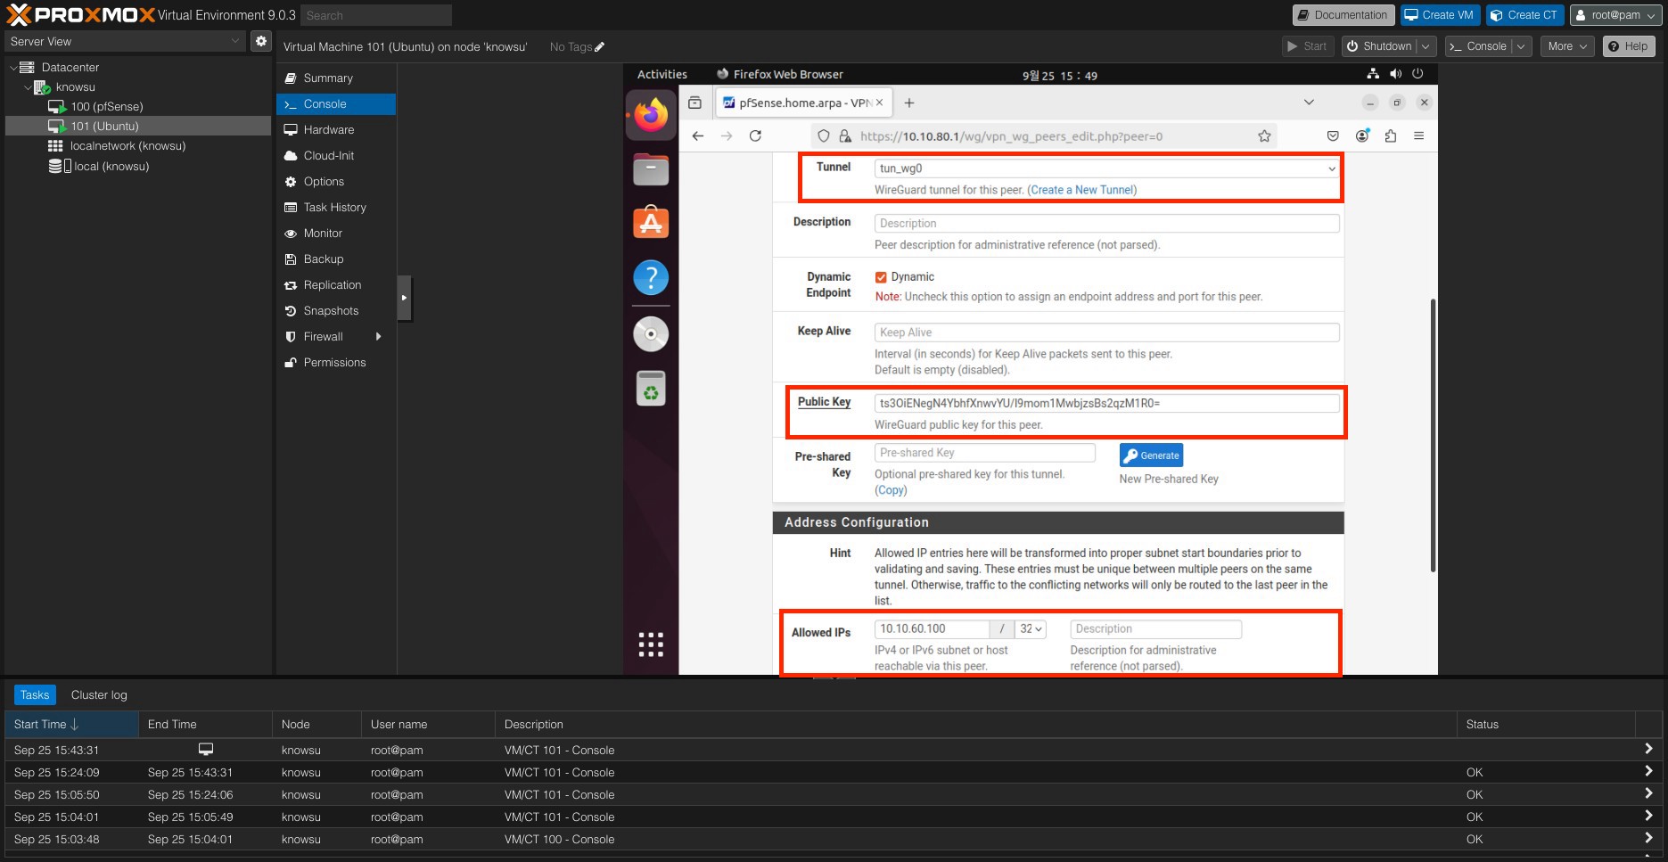Follow Create a New Tunnel link

[1082, 190]
